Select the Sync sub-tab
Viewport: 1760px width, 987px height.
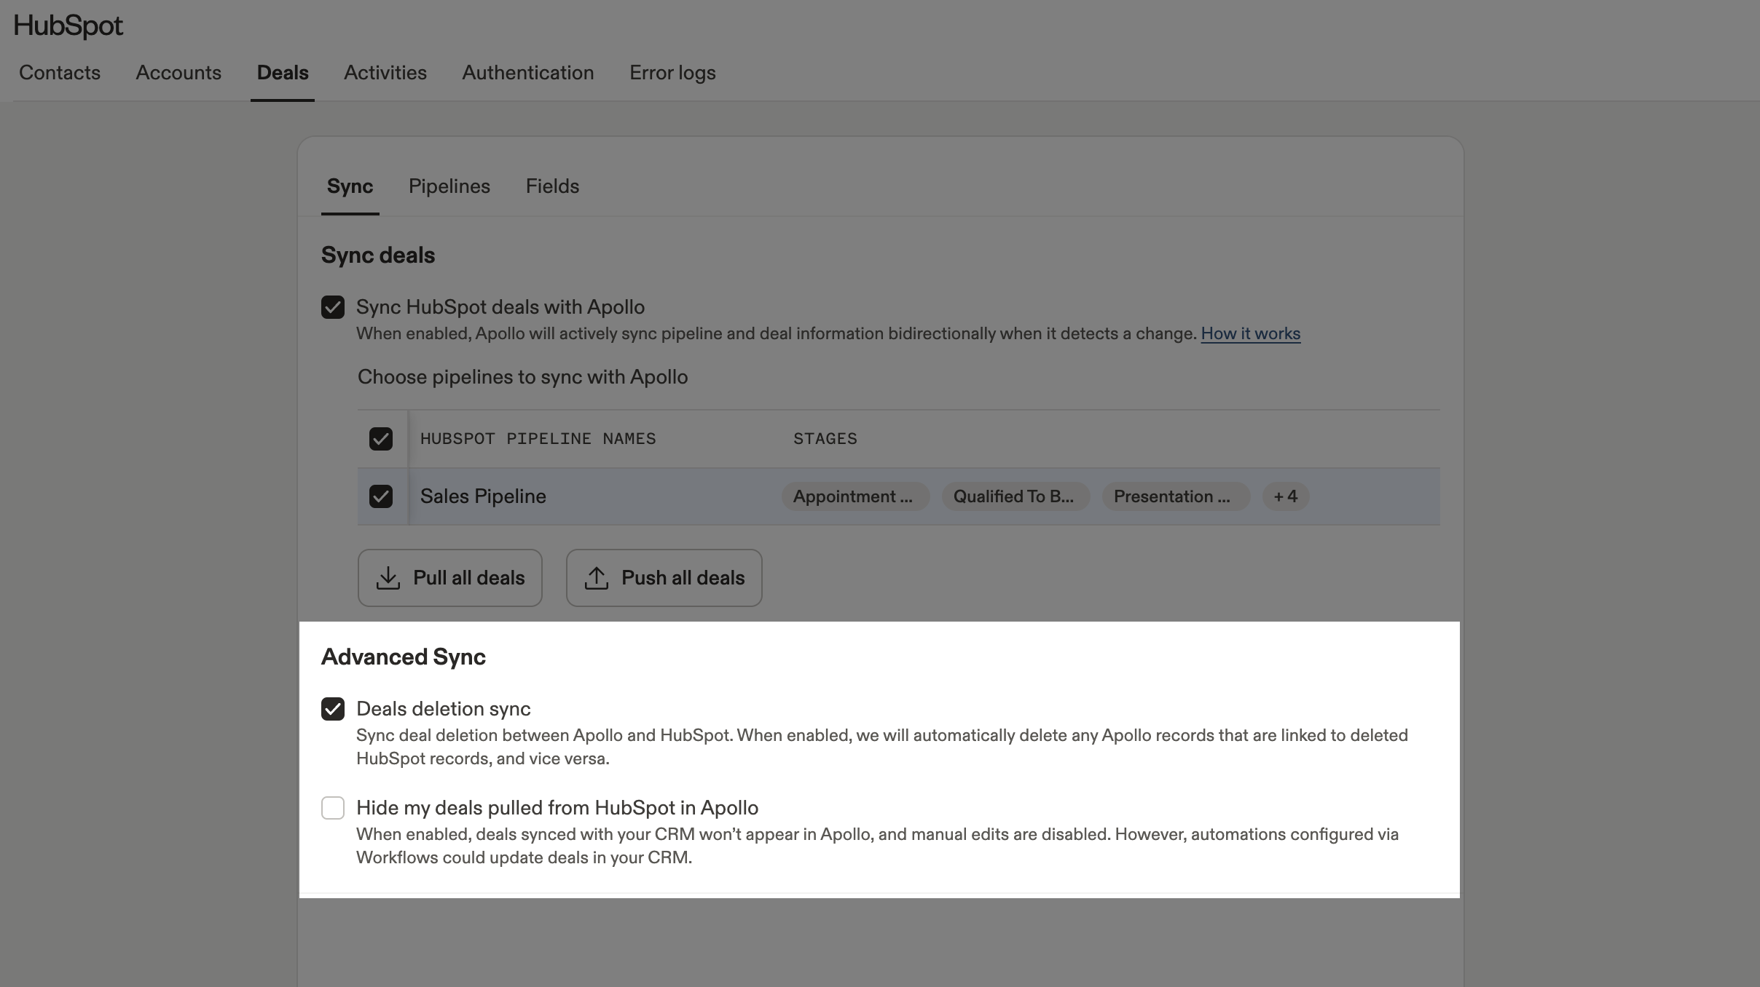(350, 186)
